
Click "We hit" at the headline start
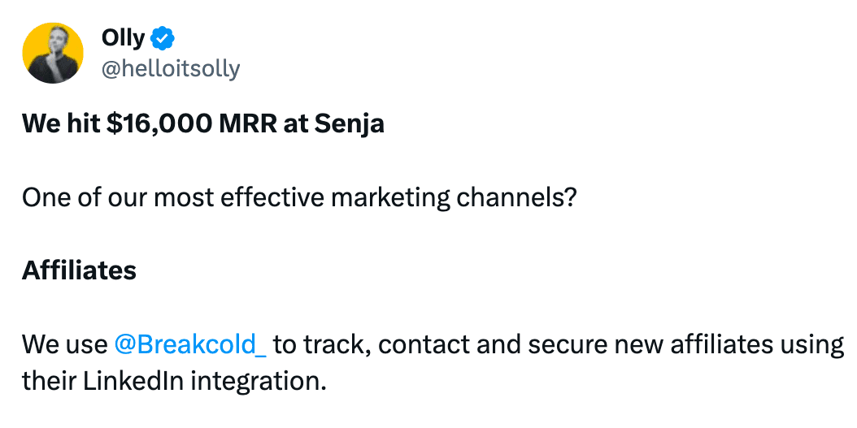[x=59, y=123]
